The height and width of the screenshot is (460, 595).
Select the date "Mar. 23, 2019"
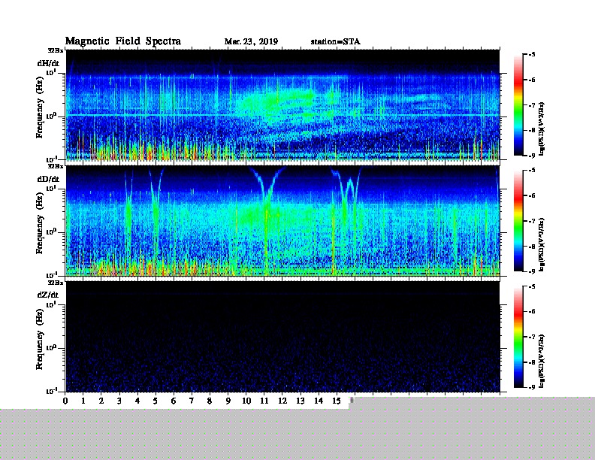[x=251, y=41]
